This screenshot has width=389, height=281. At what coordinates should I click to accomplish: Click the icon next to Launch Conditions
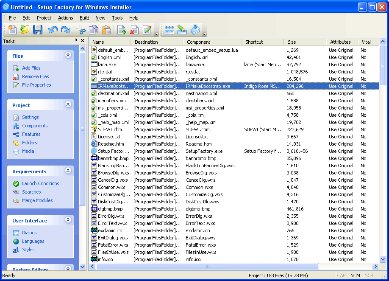(16, 184)
